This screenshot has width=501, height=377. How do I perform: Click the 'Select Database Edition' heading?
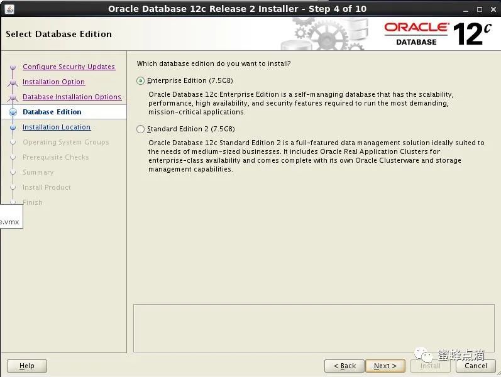click(59, 34)
